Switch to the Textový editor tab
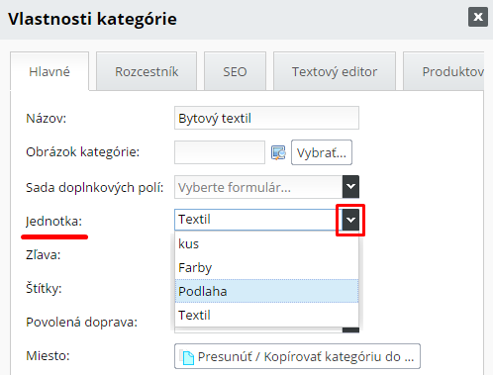 335,71
